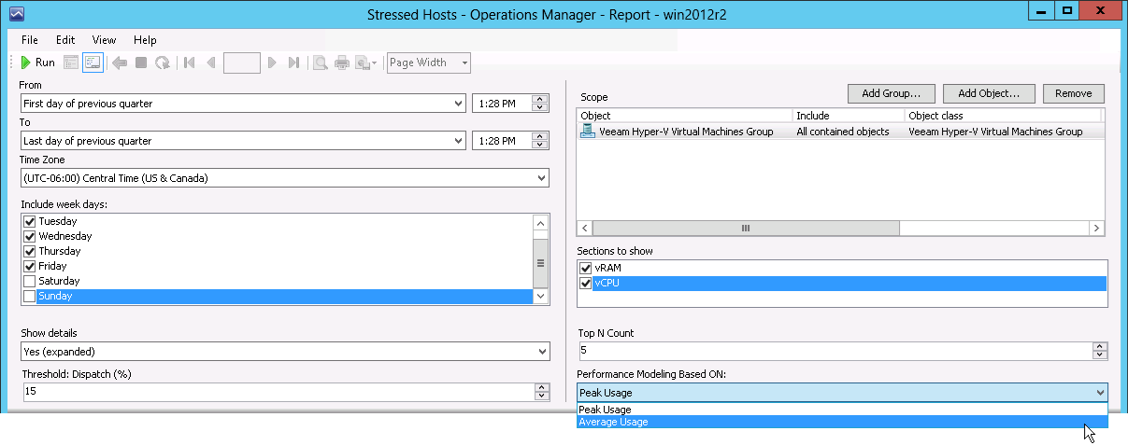
Task: Run the Stressed Hosts report
Action: tap(38, 63)
